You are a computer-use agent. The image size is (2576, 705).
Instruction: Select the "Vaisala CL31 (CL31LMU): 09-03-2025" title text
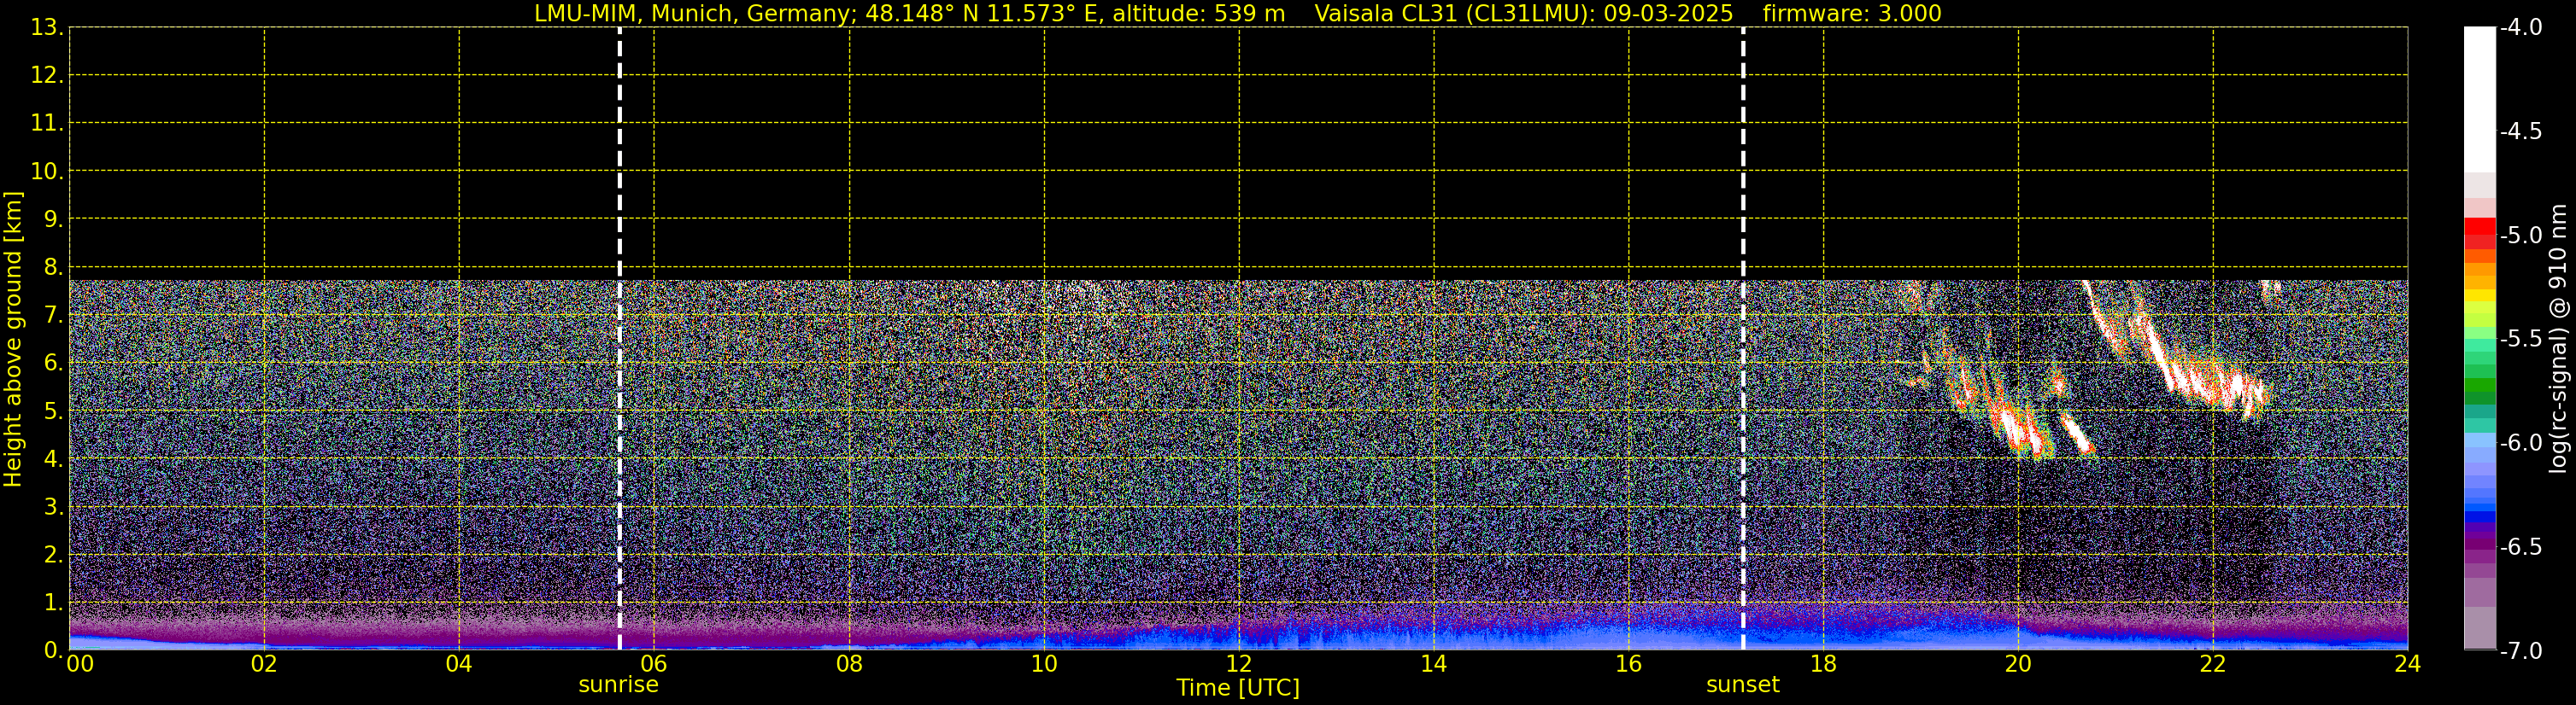pyautogui.click(x=1524, y=14)
